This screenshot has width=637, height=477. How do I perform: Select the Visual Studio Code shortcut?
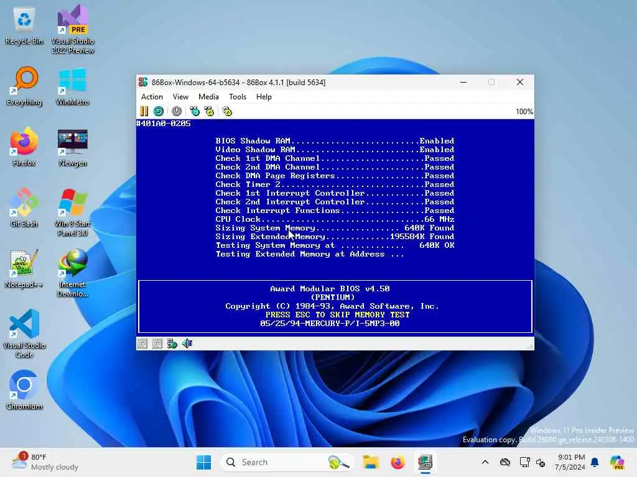pyautogui.click(x=24, y=334)
